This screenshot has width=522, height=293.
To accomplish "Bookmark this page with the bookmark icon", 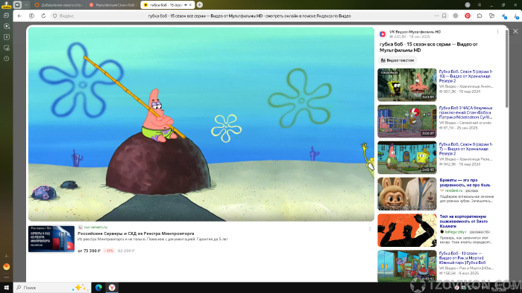I will pyautogui.click(x=444, y=16).
